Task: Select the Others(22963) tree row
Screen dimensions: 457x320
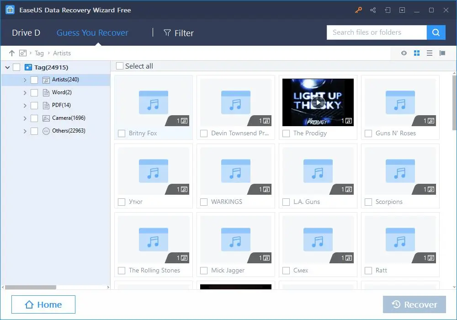Action: [56, 131]
